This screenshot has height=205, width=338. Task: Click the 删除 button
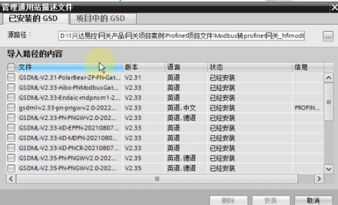229,201
